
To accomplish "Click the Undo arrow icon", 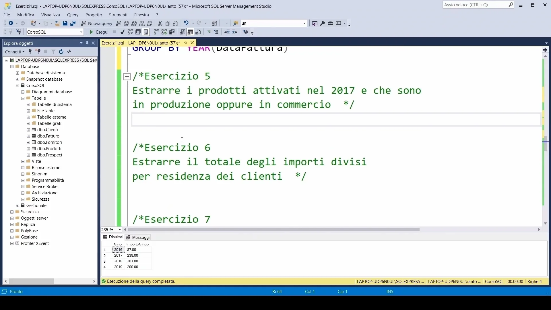I will click(186, 23).
